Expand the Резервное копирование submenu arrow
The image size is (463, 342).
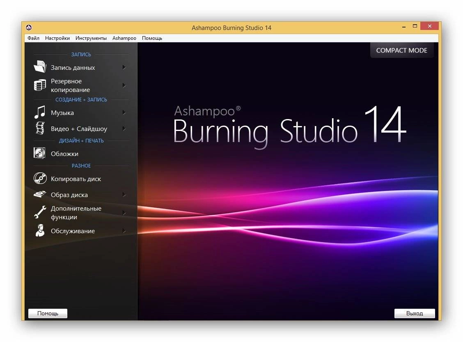click(124, 85)
